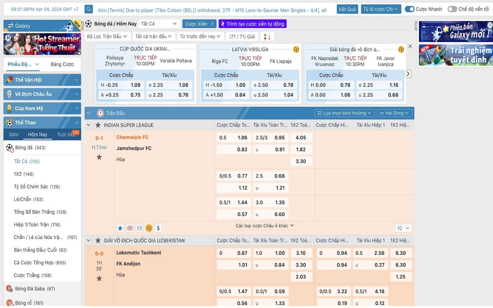Select Tỷ Số Chính Xác (128)
Viewport: 493px width, 308px height.
tap(37, 187)
